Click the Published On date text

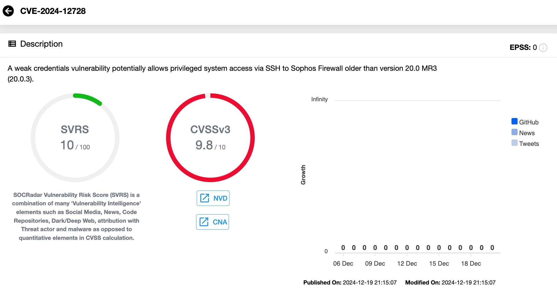click(350, 282)
